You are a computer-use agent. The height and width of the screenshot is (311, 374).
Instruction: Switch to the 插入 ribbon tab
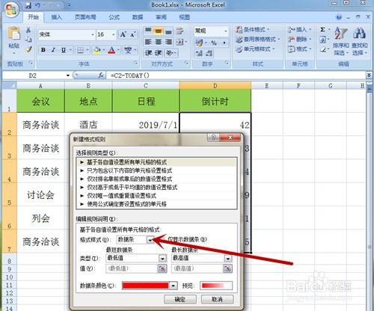pyautogui.click(x=56, y=17)
